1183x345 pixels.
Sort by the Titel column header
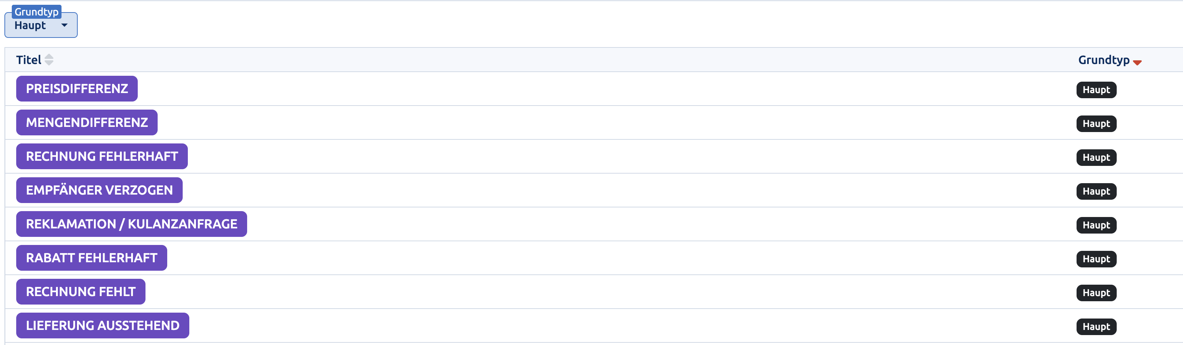coord(28,60)
